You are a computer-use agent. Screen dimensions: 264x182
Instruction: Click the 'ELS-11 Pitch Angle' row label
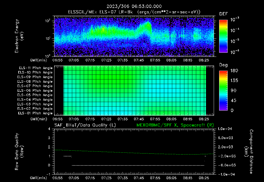coord(36,68)
